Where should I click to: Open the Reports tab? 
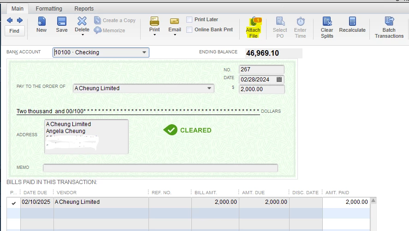[84, 9]
